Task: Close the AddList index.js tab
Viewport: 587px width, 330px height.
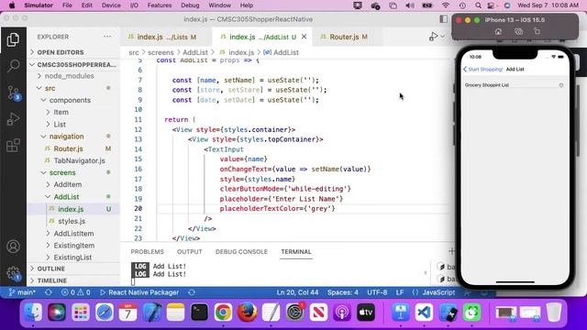Action: coord(304,37)
